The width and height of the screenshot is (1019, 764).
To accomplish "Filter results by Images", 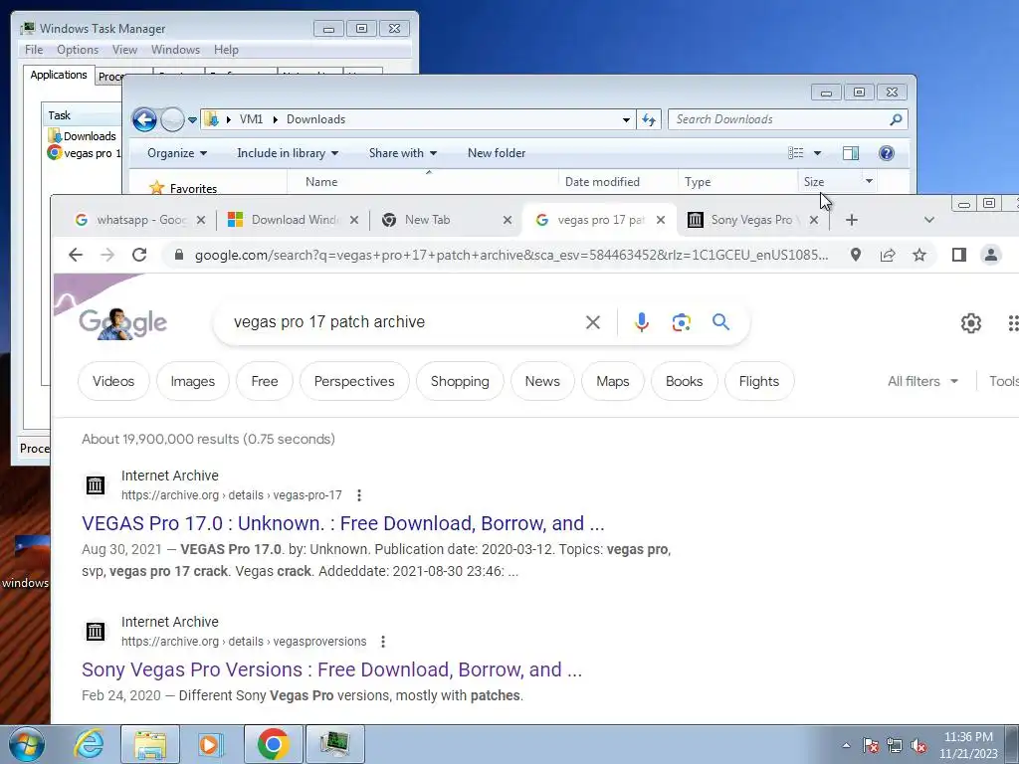I will [x=193, y=381].
